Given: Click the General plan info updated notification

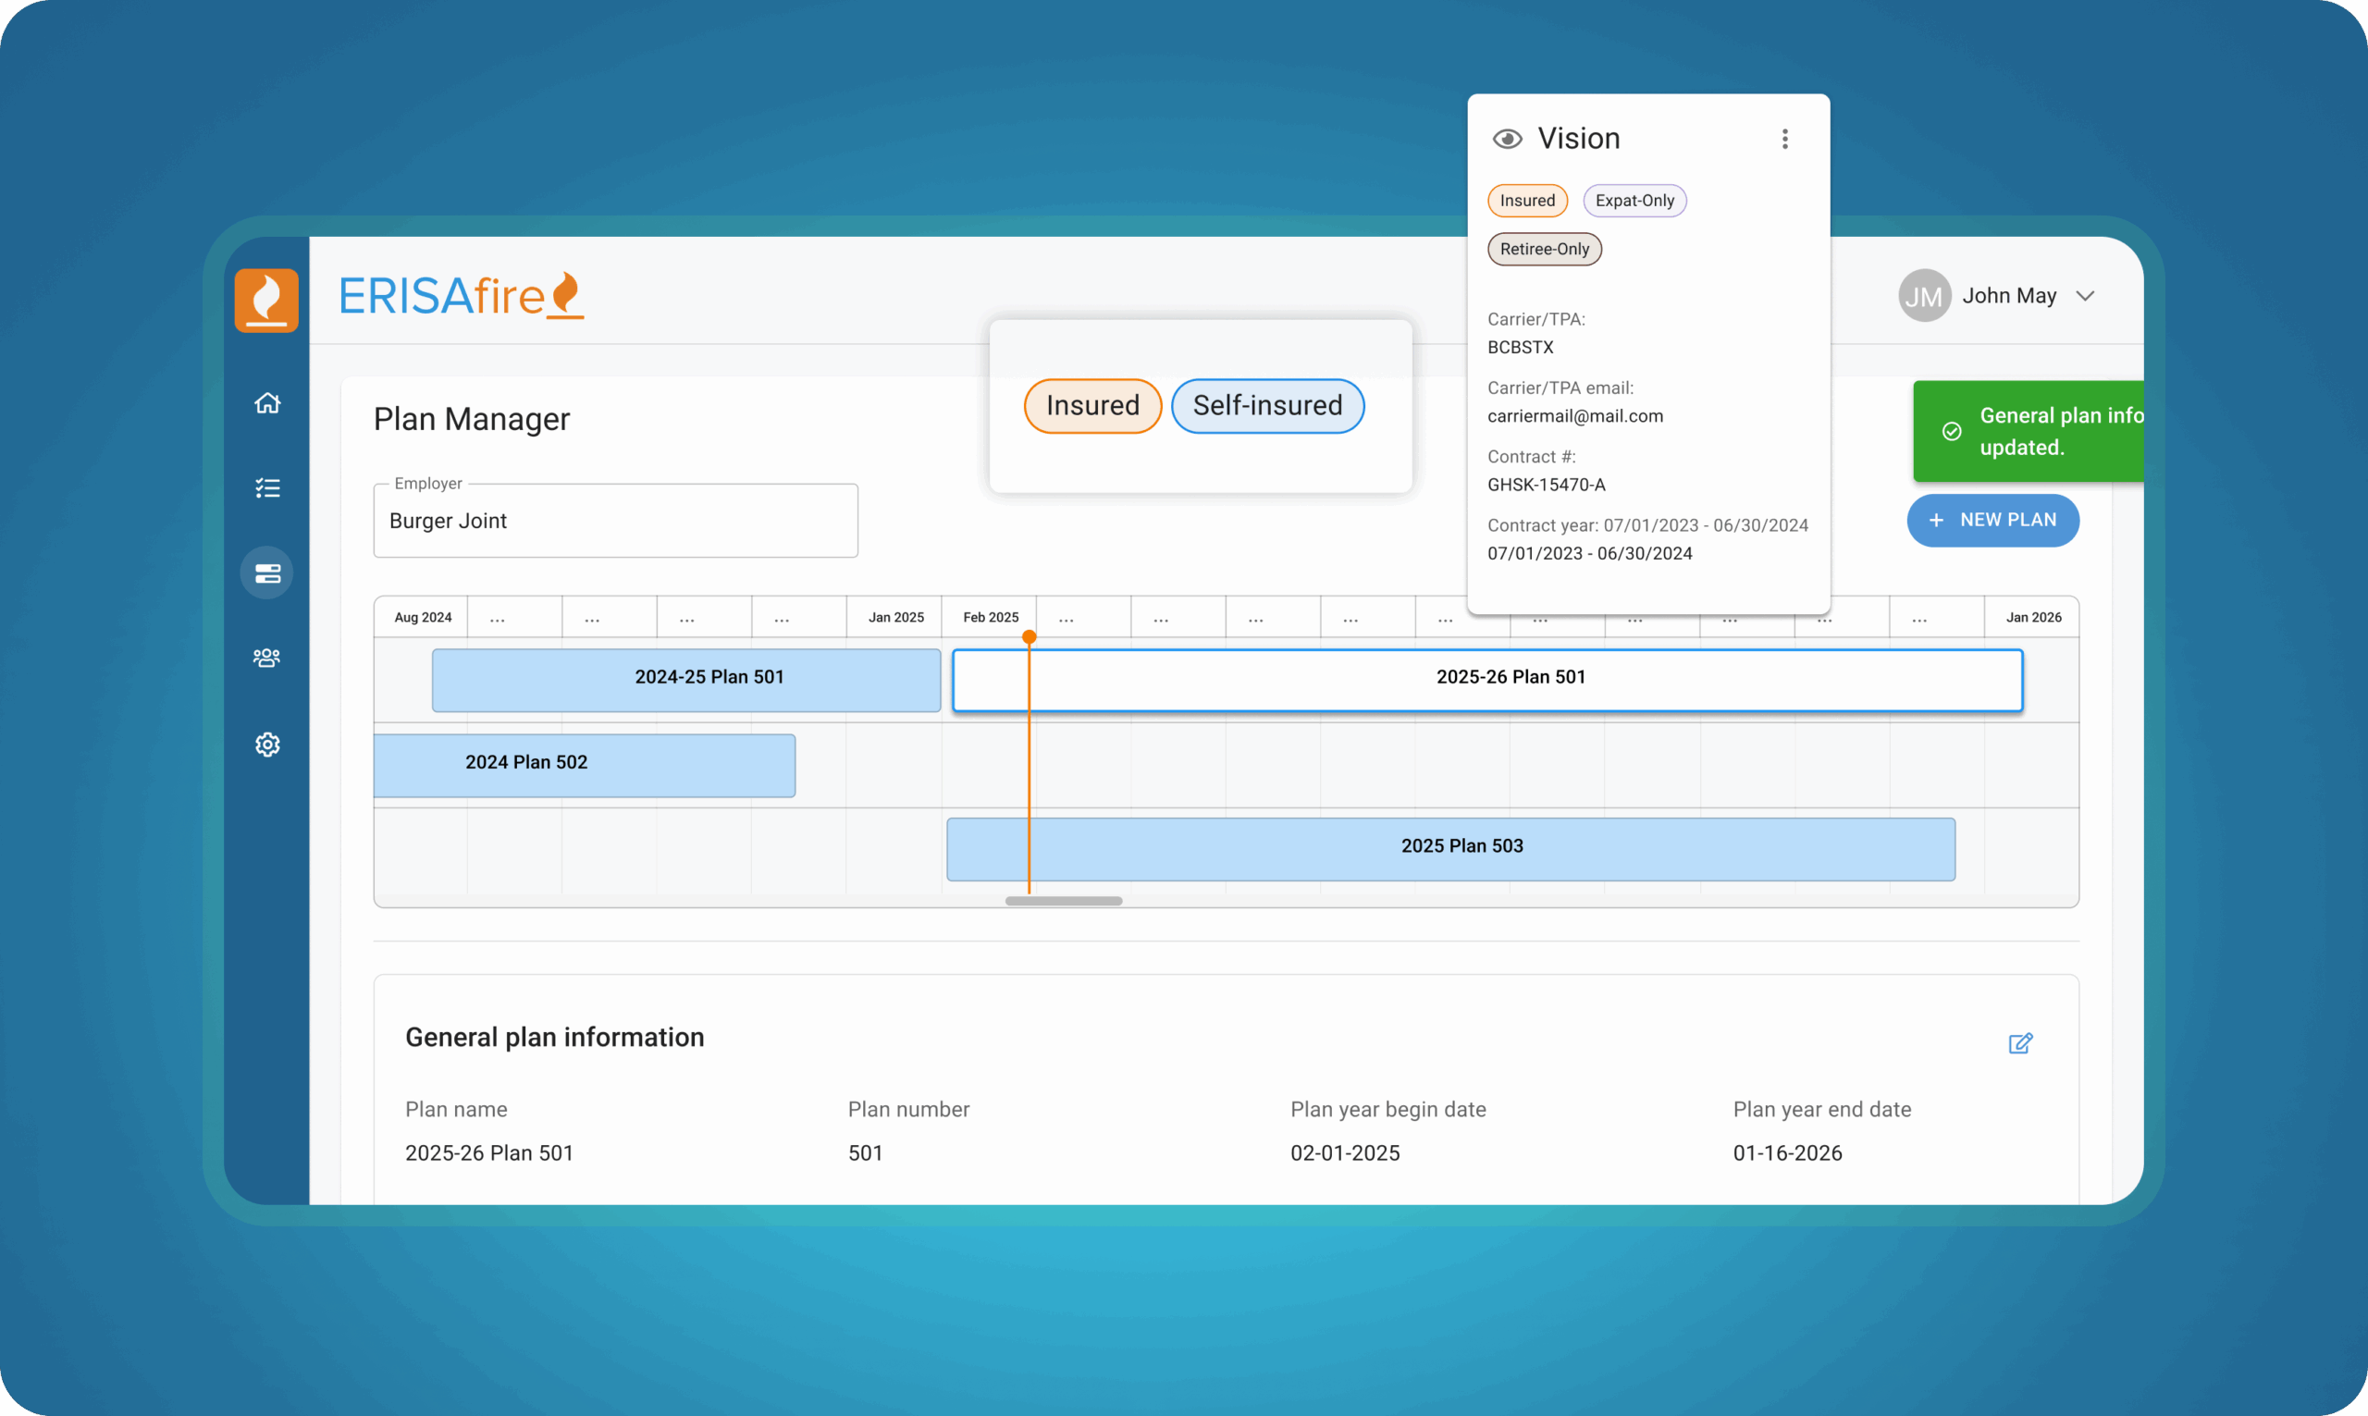Looking at the screenshot, I should tap(2029, 431).
